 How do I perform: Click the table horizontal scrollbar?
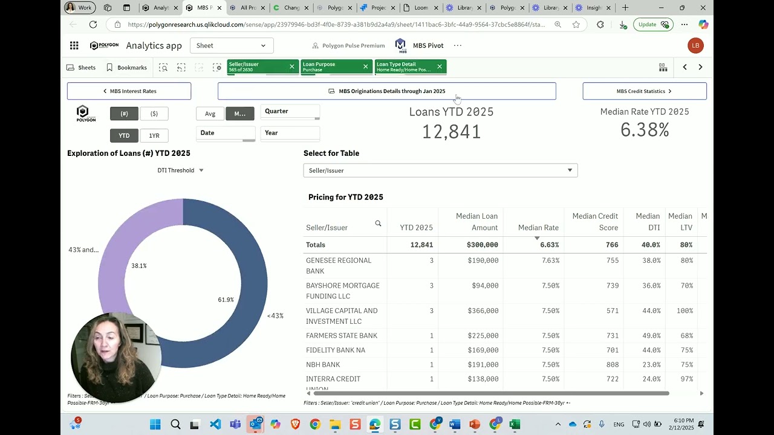click(x=491, y=393)
